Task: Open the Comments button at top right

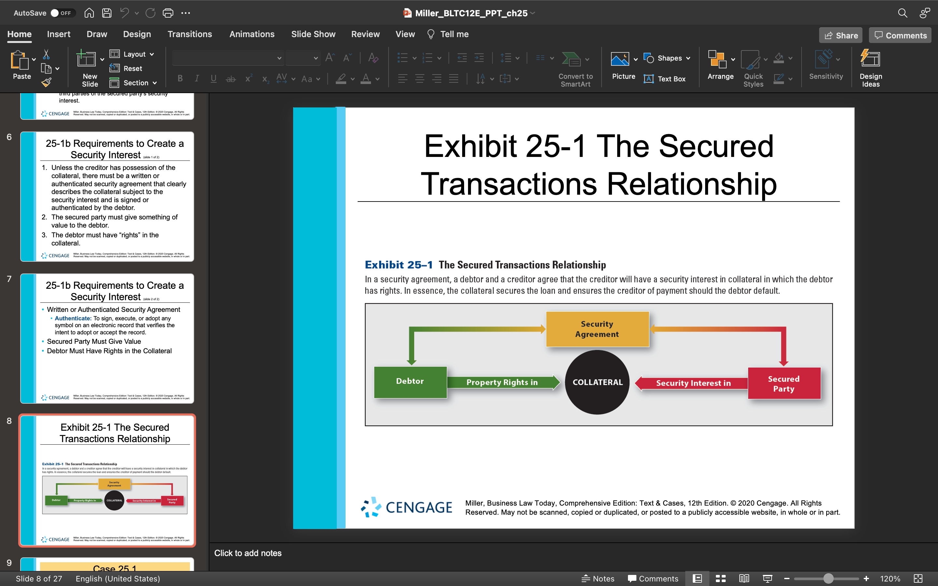Action: tap(900, 35)
